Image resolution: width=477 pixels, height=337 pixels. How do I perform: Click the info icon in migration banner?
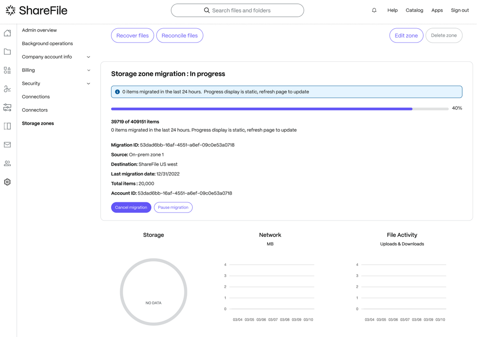click(118, 92)
